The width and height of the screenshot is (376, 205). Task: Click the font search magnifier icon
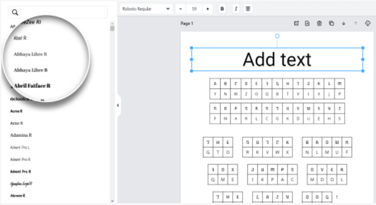[x=15, y=12]
